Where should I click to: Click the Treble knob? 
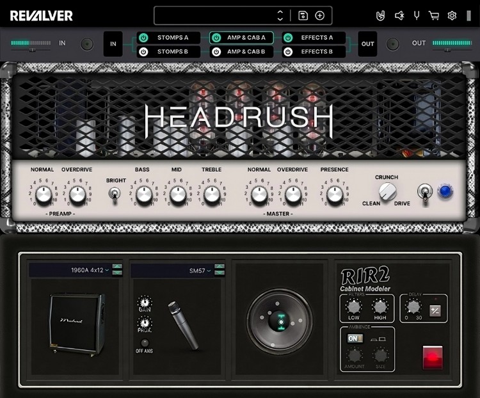(x=212, y=194)
